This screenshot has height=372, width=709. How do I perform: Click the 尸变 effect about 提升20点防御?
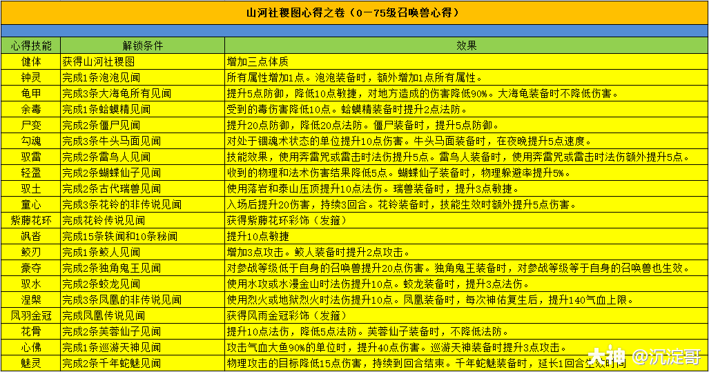[x=466, y=125]
